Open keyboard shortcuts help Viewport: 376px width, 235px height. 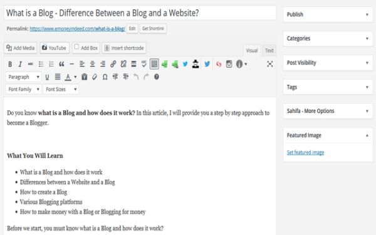coord(156,77)
